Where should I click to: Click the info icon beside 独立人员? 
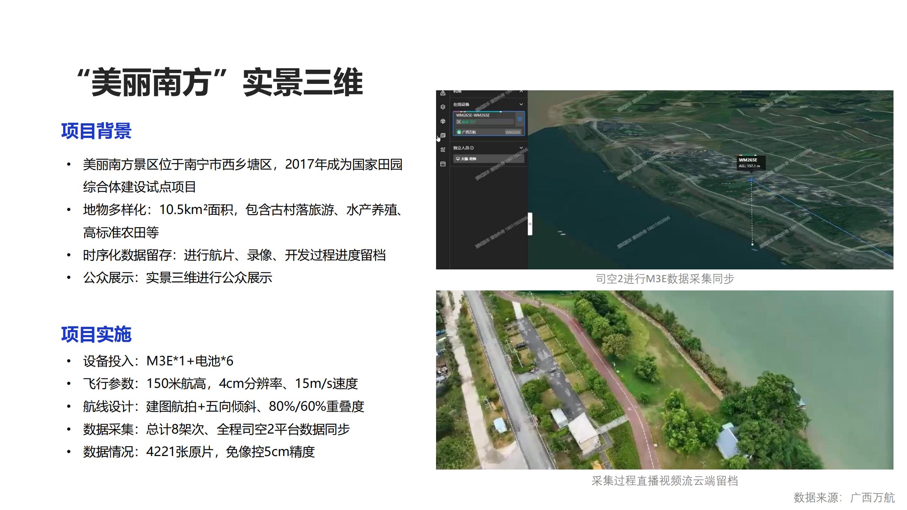tap(472, 148)
